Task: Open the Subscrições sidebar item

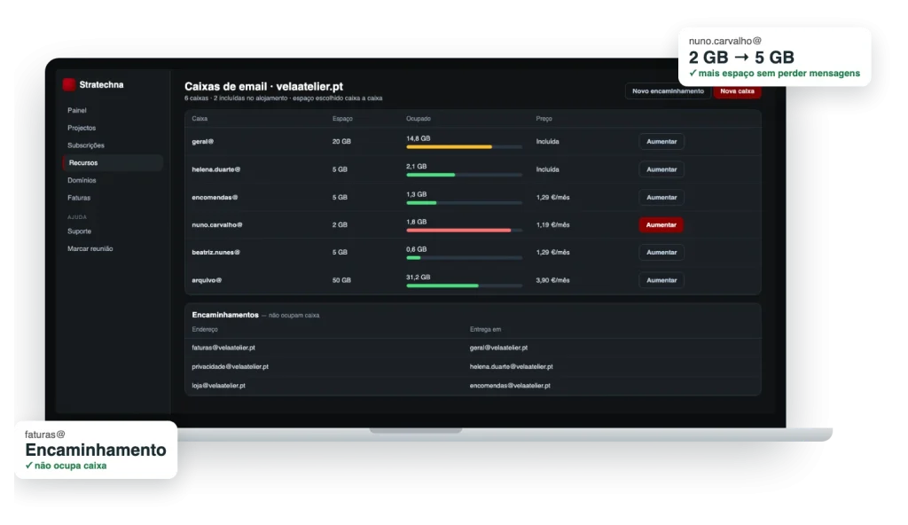Action: point(86,145)
